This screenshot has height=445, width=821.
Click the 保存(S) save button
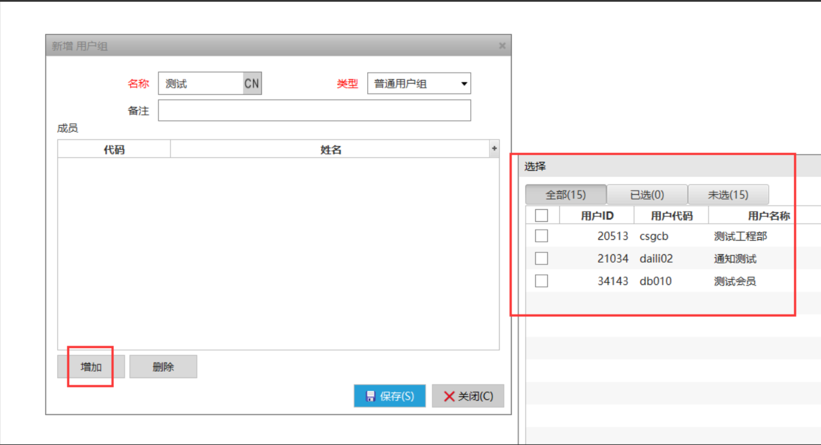(389, 396)
